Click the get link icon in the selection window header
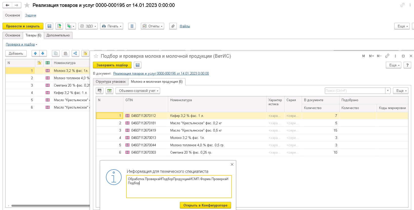 [x=387, y=56]
